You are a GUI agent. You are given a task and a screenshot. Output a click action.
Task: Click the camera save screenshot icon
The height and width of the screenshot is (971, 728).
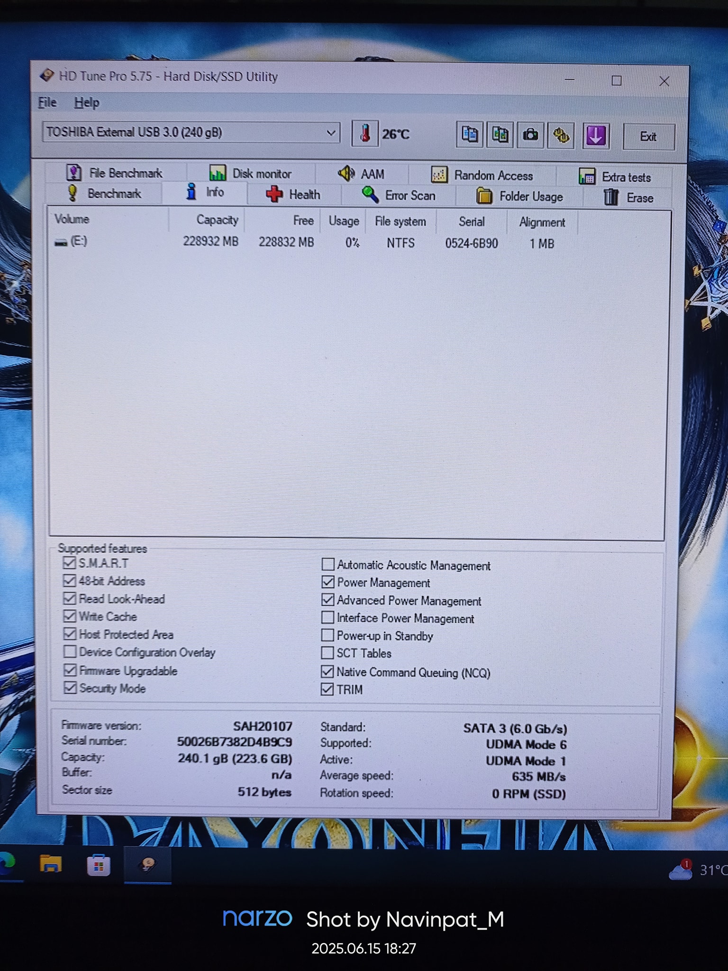(530, 136)
